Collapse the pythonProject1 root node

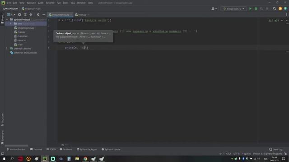[7, 19]
